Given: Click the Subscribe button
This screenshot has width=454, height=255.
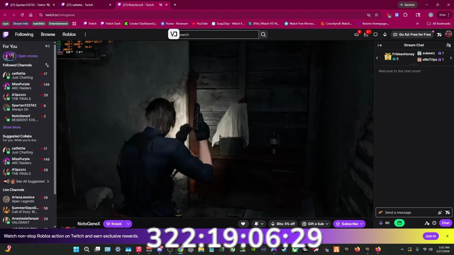Looking at the screenshot, I should [349, 224].
